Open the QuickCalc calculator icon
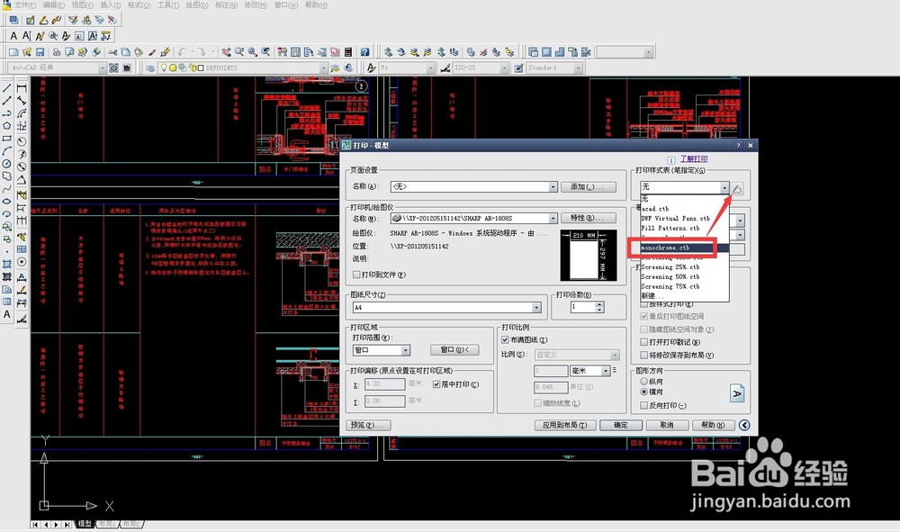 (347, 52)
